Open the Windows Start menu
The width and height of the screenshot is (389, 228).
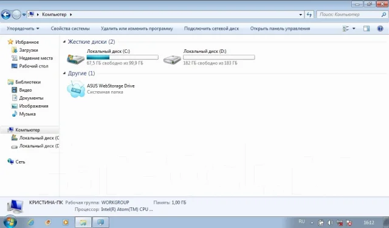[x=10, y=222]
